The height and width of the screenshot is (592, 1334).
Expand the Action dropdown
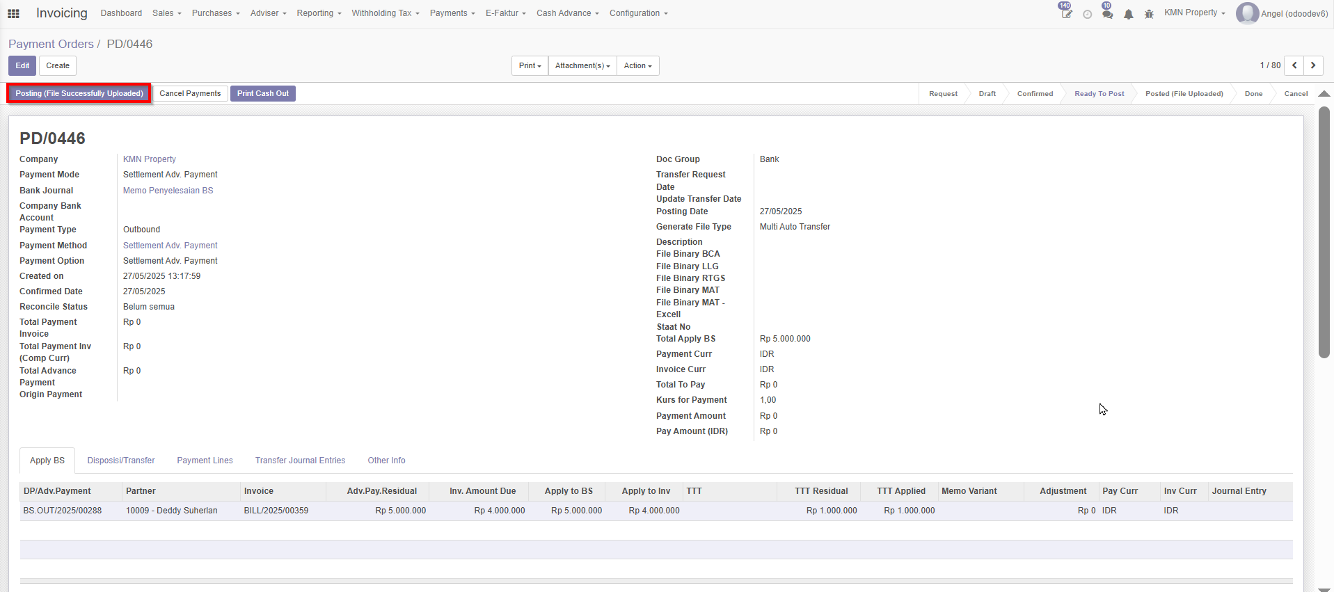point(637,65)
